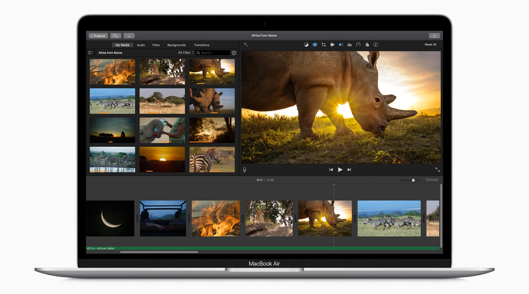
Task: Open the Cropping tool
Action: [x=324, y=45]
